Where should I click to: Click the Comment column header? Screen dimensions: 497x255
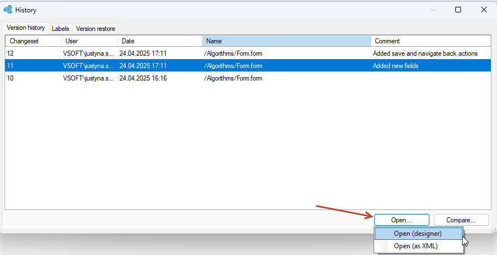pyautogui.click(x=431, y=41)
